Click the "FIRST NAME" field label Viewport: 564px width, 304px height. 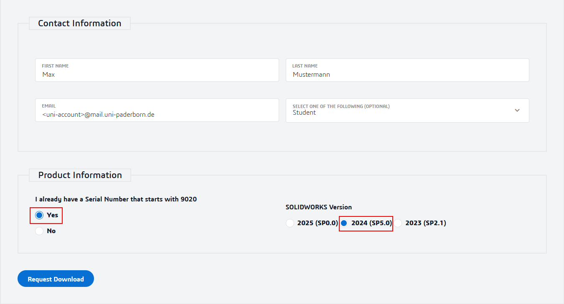[55, 66]
